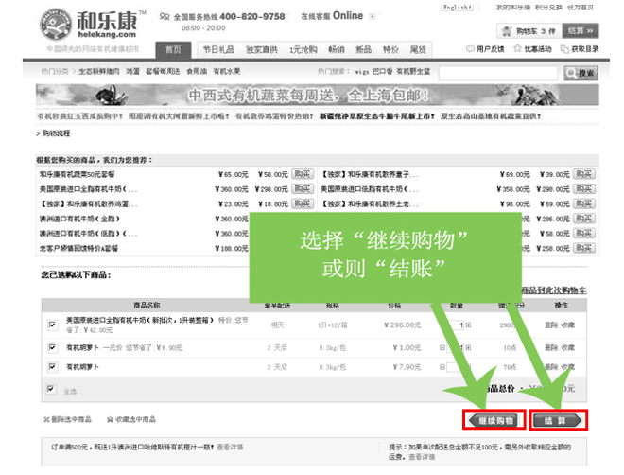Click the 优惠活动 star icon
This screenshot has width=624, height=475.
point(517,48)
